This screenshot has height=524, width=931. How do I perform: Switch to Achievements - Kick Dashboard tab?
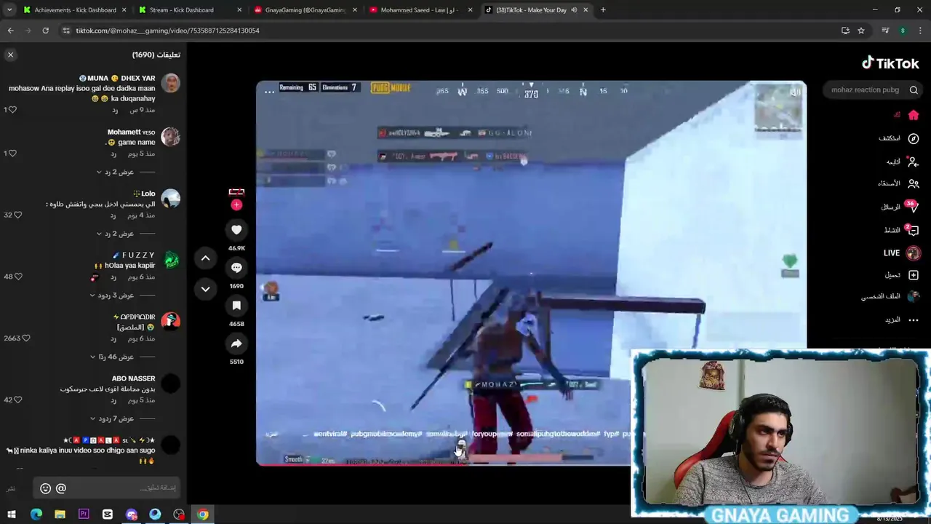75,10
